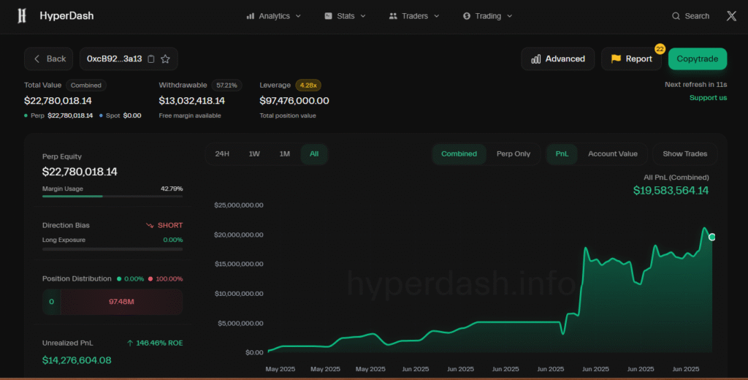Click the 42.79% margin usage value
This screenshot has width=748, height=380.
(x=172, y=189)
